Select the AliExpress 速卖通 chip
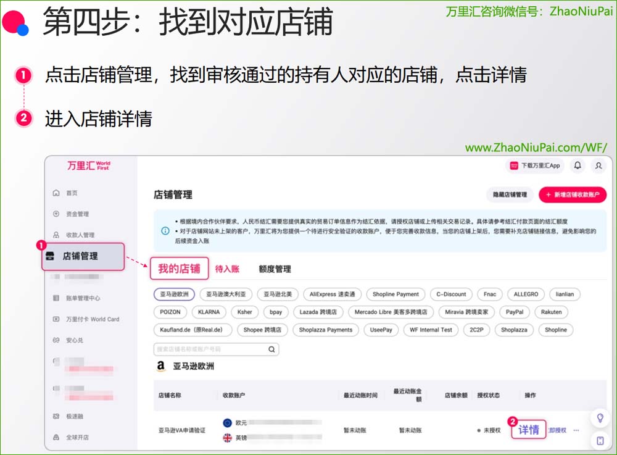The height and width of the screenshot is (455, 617). [332, 294]
